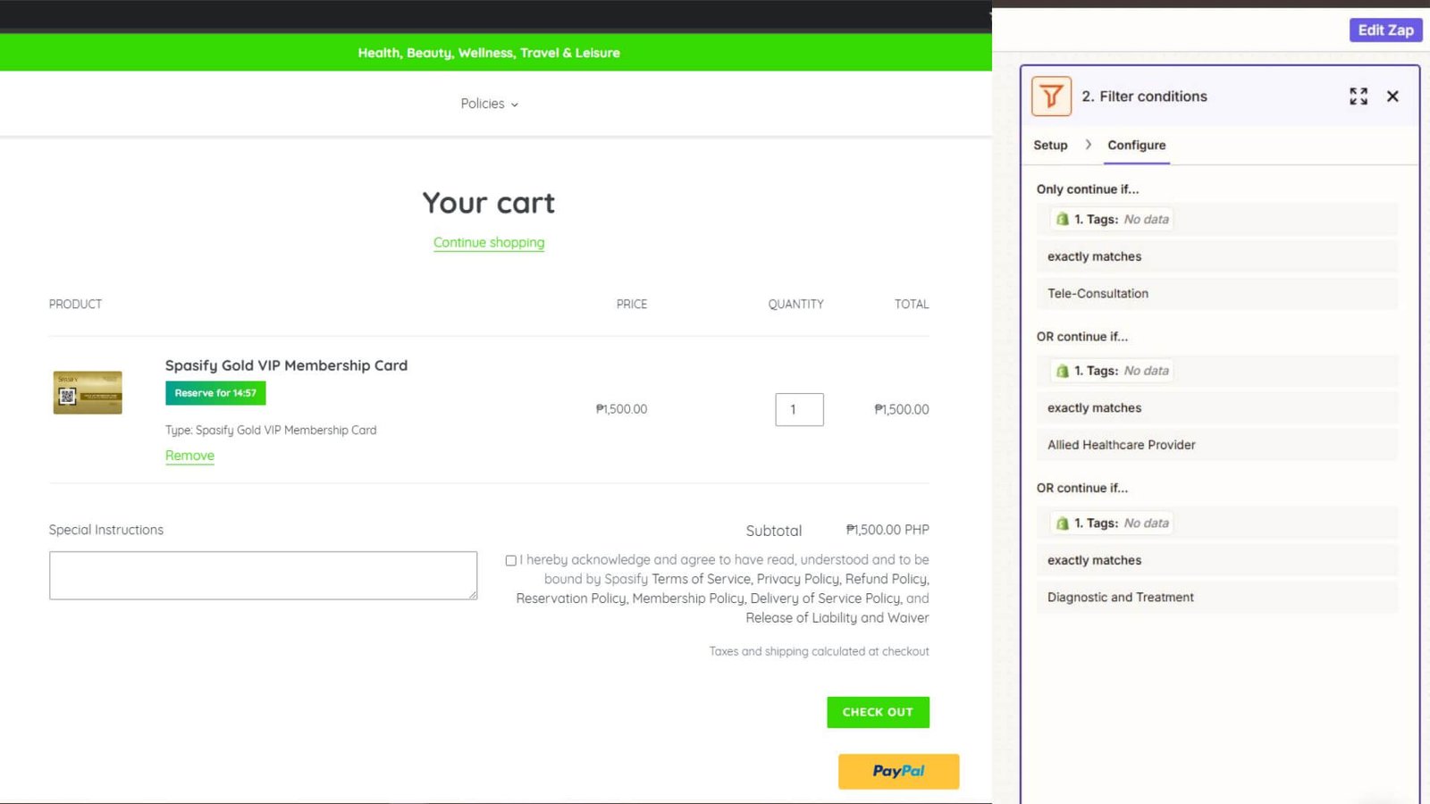1430x804 pixels.
Task: Open 'exactly matches' above Allied Healthcare Provider
Action: pos(1216,407)
